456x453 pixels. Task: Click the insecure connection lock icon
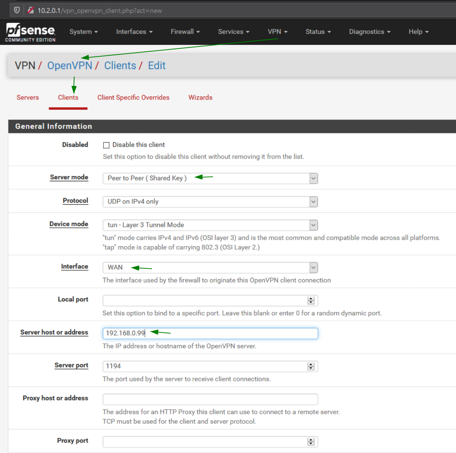[31, 10]
